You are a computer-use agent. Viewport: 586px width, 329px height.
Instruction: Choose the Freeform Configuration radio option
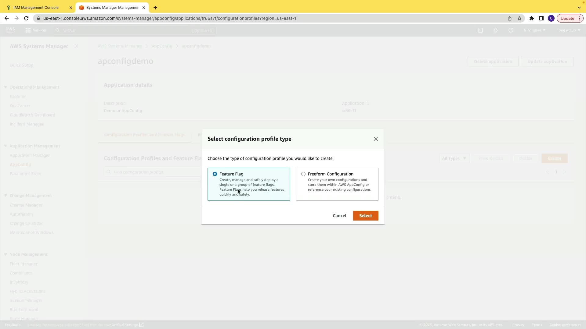coord(303,174)
